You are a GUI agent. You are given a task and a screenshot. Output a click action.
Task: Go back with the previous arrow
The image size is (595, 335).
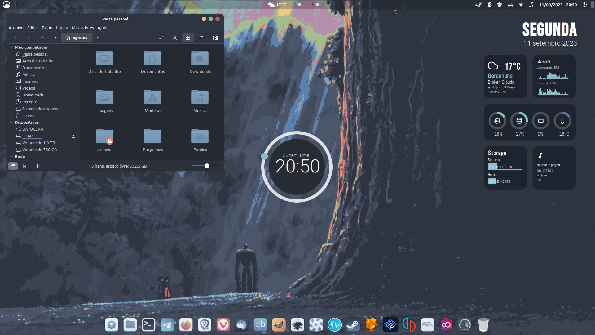pyautogui.click(x=15, y=38)
